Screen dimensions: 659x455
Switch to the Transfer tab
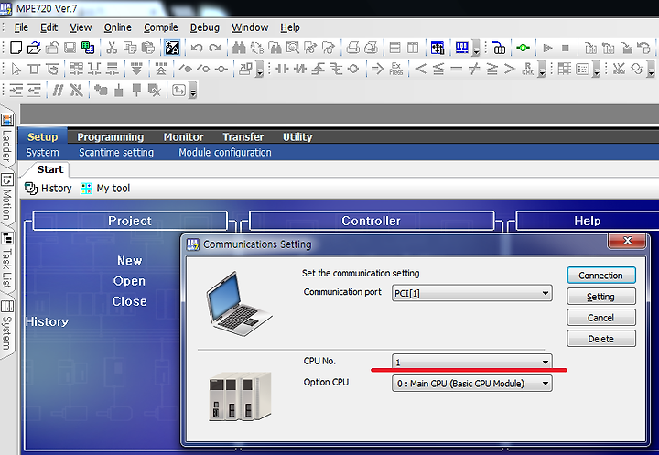243,137
